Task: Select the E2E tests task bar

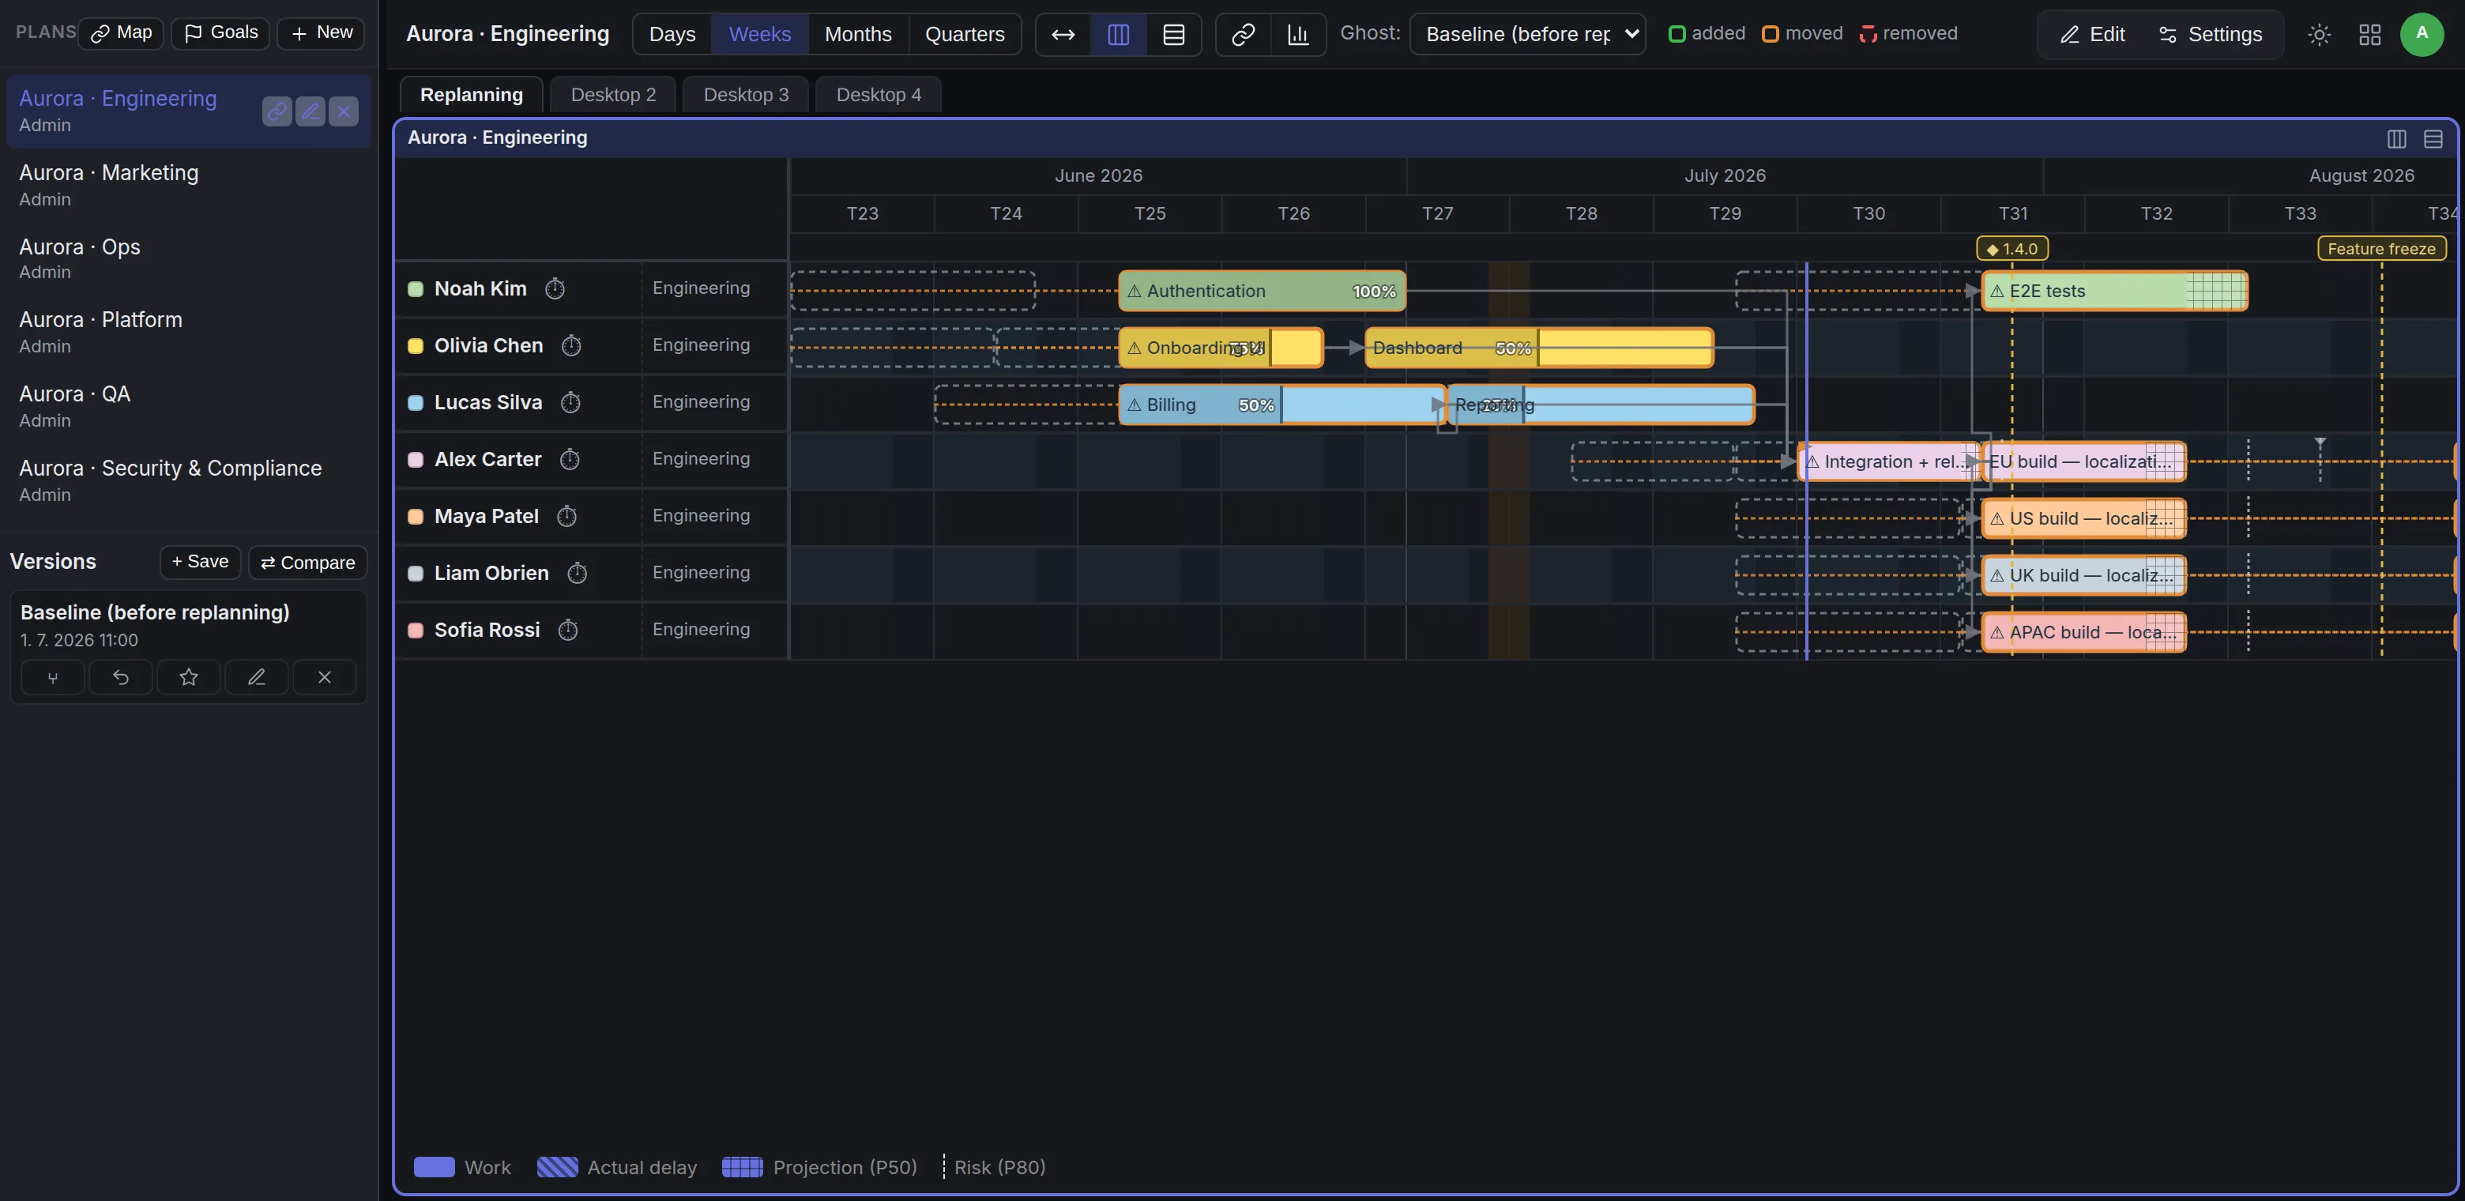Action: coord(2115,291)
